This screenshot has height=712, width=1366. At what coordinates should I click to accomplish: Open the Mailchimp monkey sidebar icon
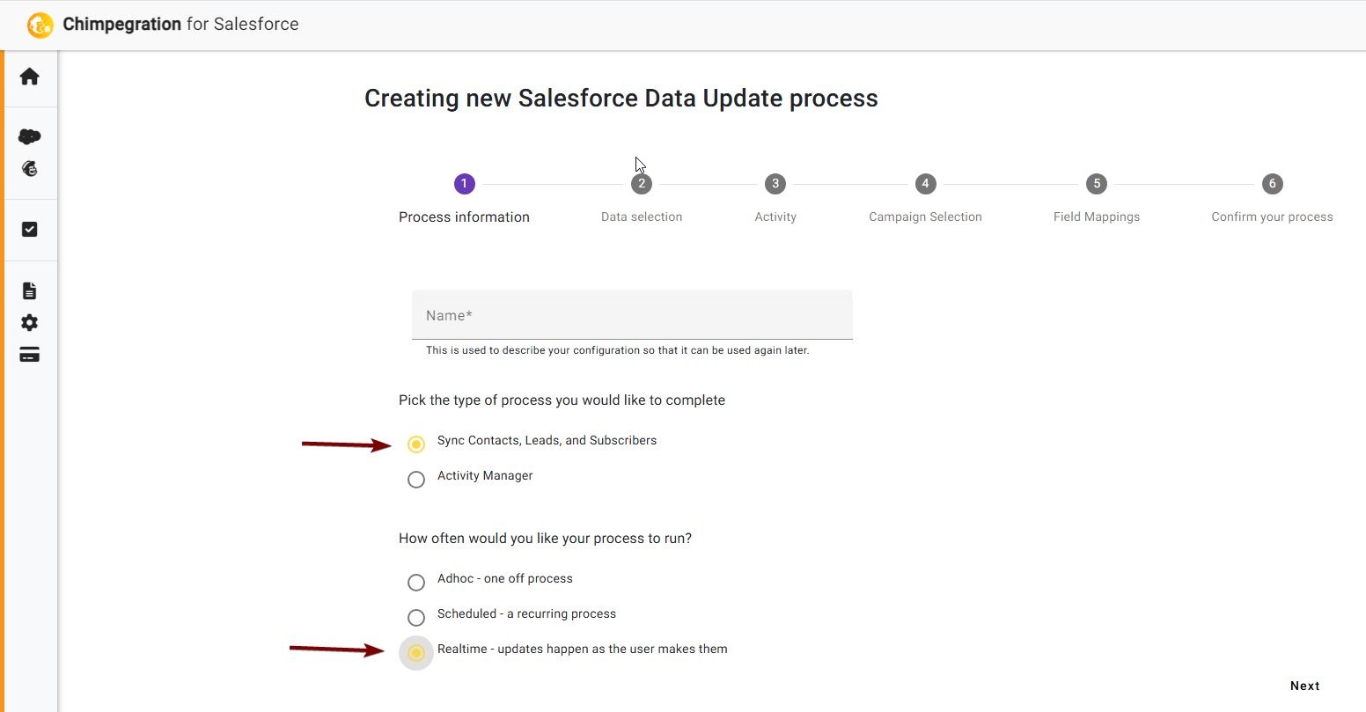[30, 169]
